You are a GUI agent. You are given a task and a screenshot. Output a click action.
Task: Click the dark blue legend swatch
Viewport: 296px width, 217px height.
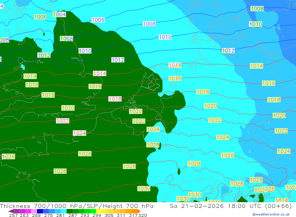tap(40, 211)
